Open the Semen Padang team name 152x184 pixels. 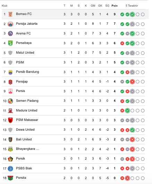click(x=27, y=101)
